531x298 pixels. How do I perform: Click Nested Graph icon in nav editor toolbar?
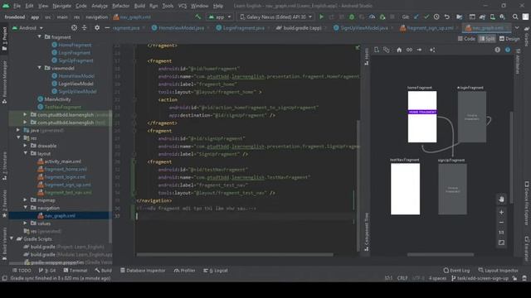point(387,50)
